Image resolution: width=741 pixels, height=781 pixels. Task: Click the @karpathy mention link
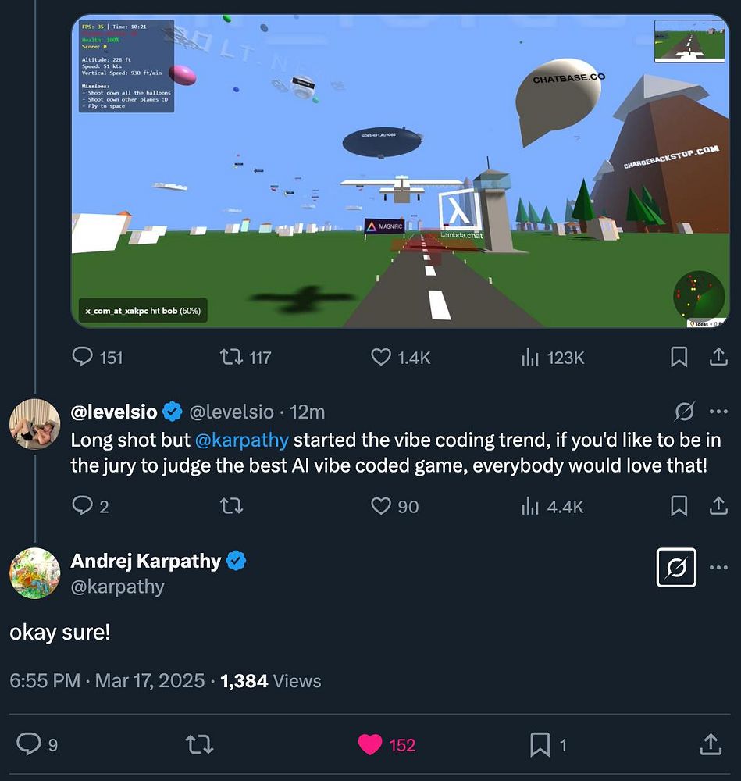pyautogui.click(x=241, y=440)
